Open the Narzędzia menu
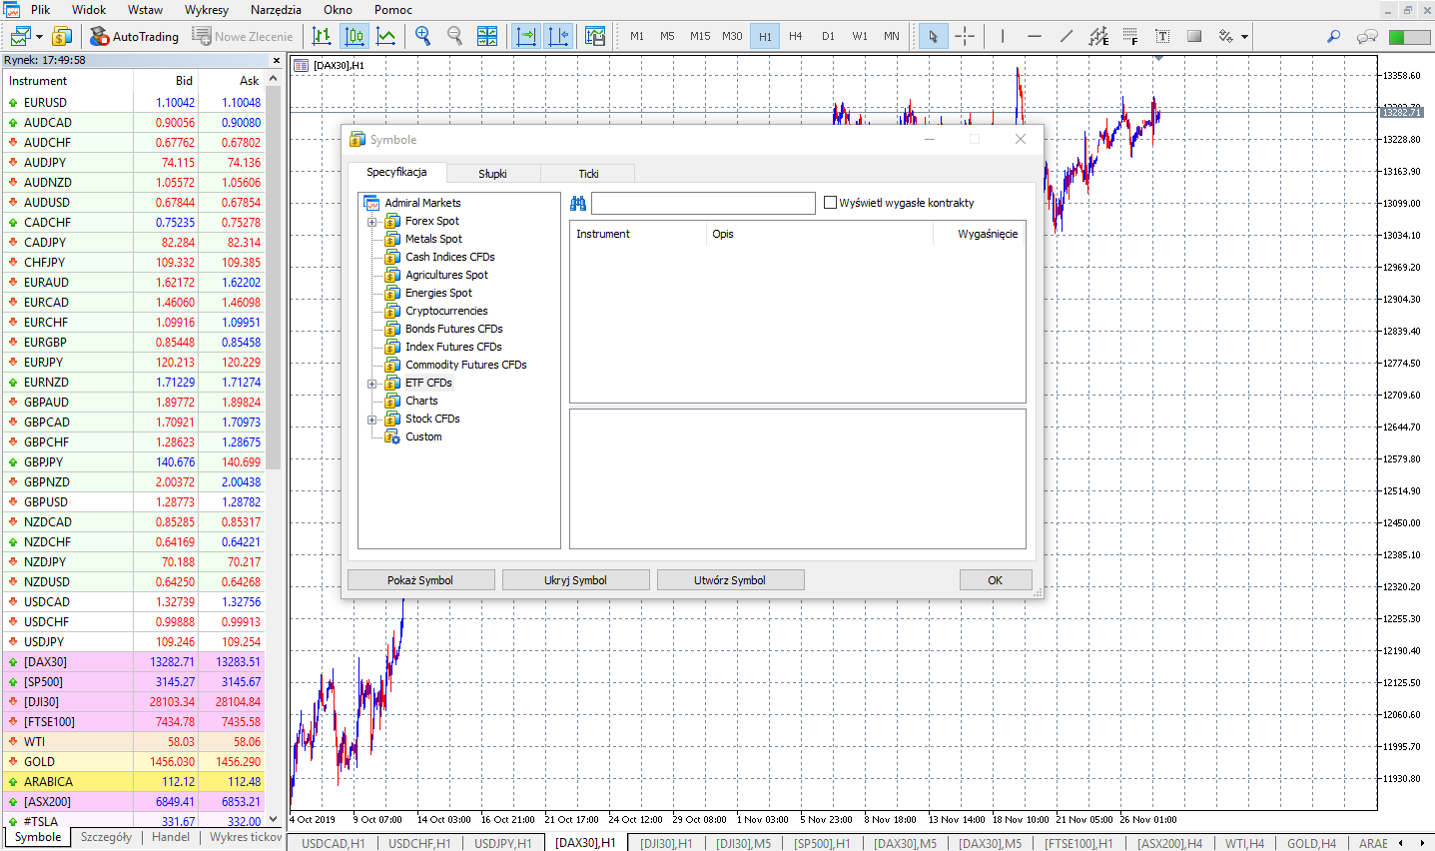The width and height of the screenshot is (1435, 851). tap(276, 10)
